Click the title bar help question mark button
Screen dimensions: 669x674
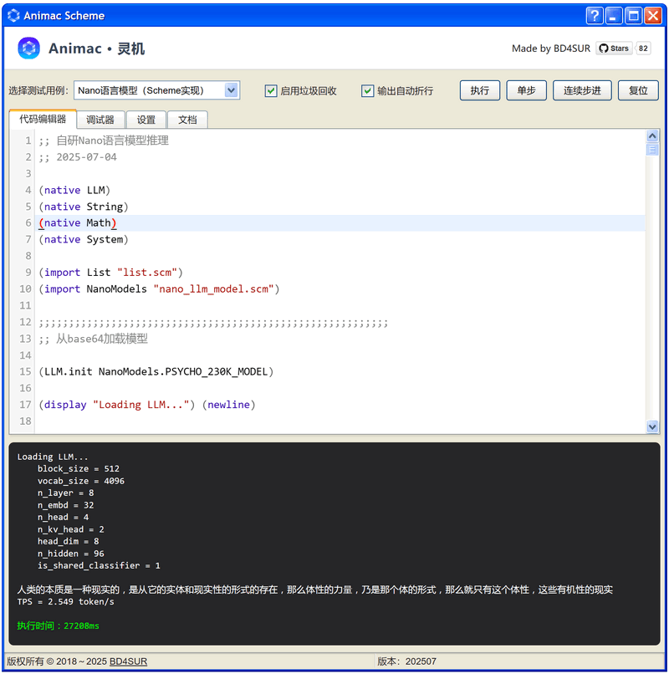tap(595, 16)
